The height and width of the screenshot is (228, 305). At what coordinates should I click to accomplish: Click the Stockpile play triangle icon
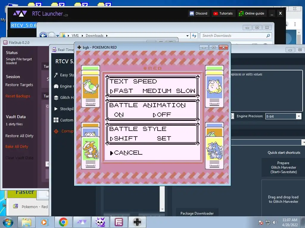click(56, 109)
